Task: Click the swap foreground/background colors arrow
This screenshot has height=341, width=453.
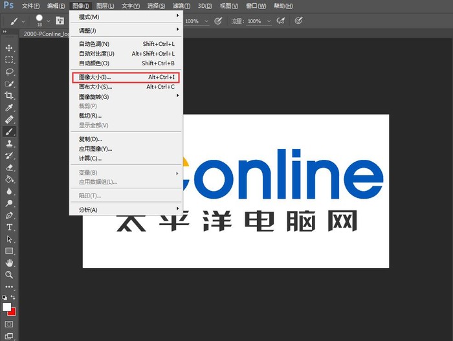Action: click(13, 297)
